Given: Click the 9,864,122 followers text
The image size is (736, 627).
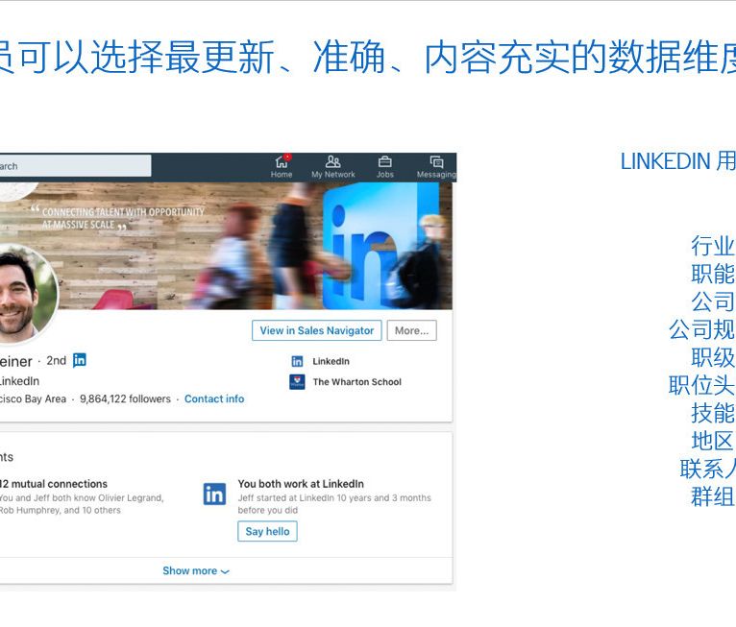Looking at the screenshot, I should click(125, 398).
